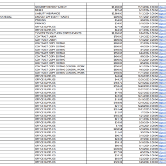
Task: Click the $150.00 amount cell
Action: pyautogui.click(x=104, y=73)
